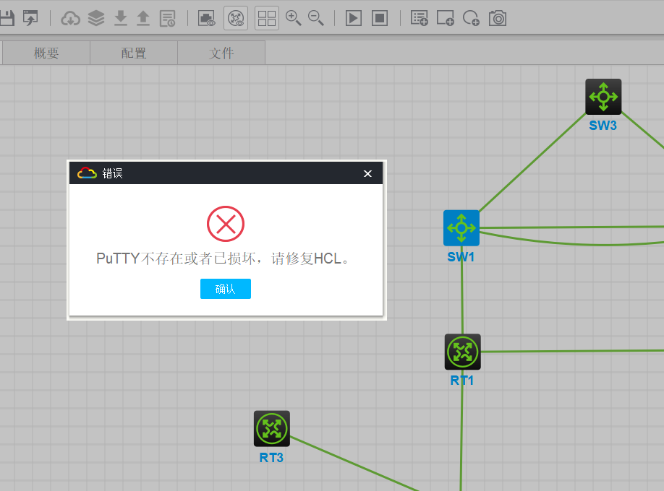The image size is (664, 491).
Task: Click the document with clock icon
Action: point(167,18)
